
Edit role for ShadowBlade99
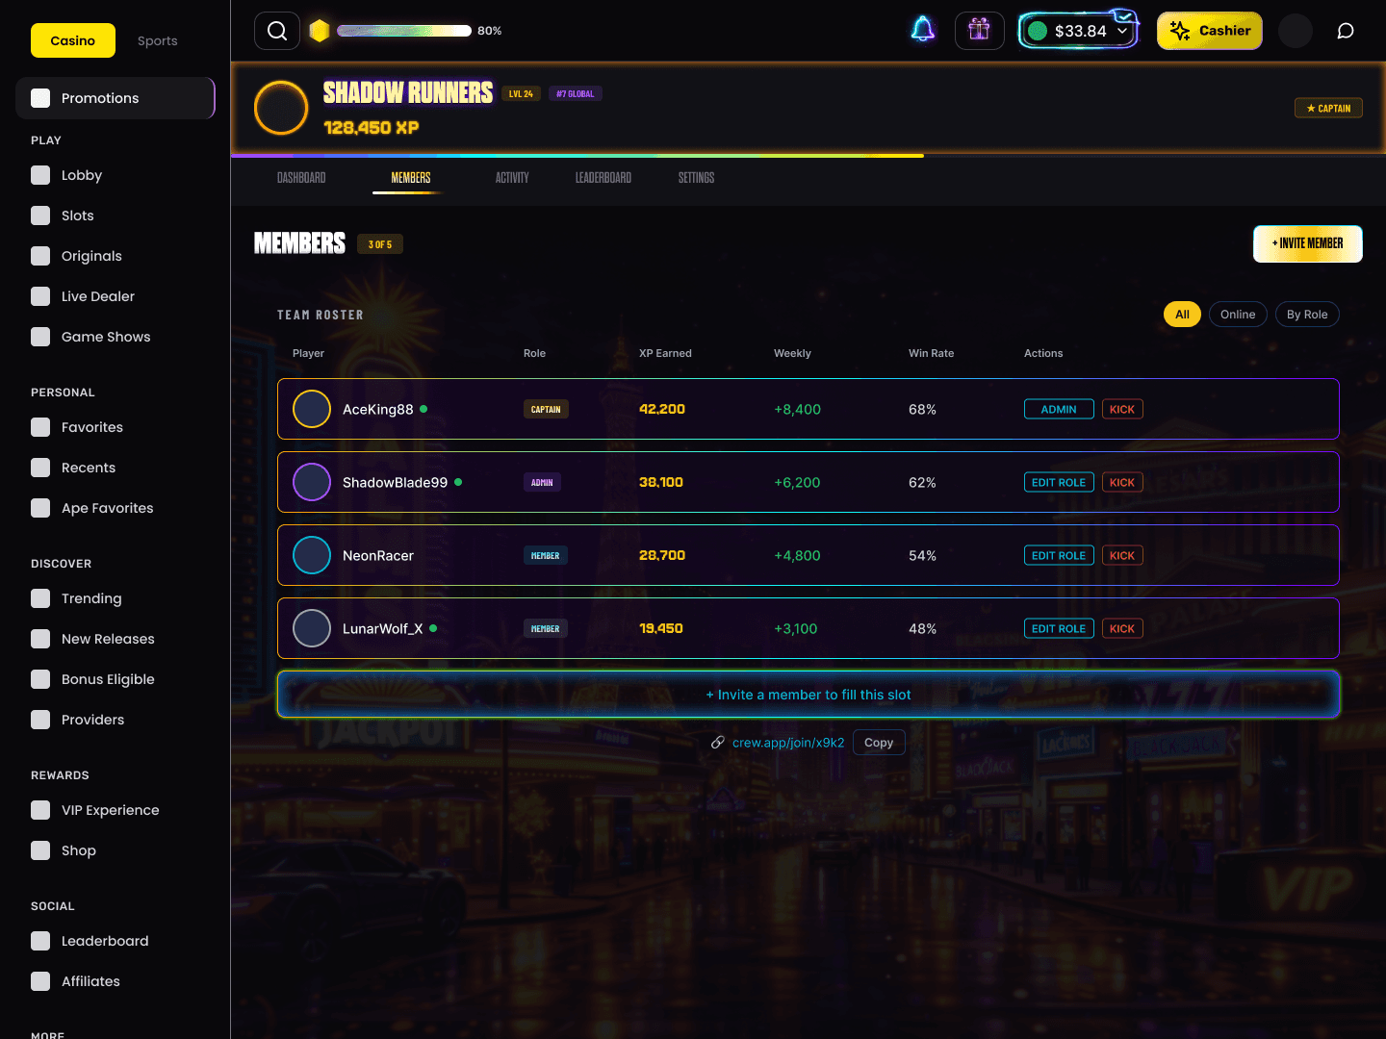[x=1059, y=482]
